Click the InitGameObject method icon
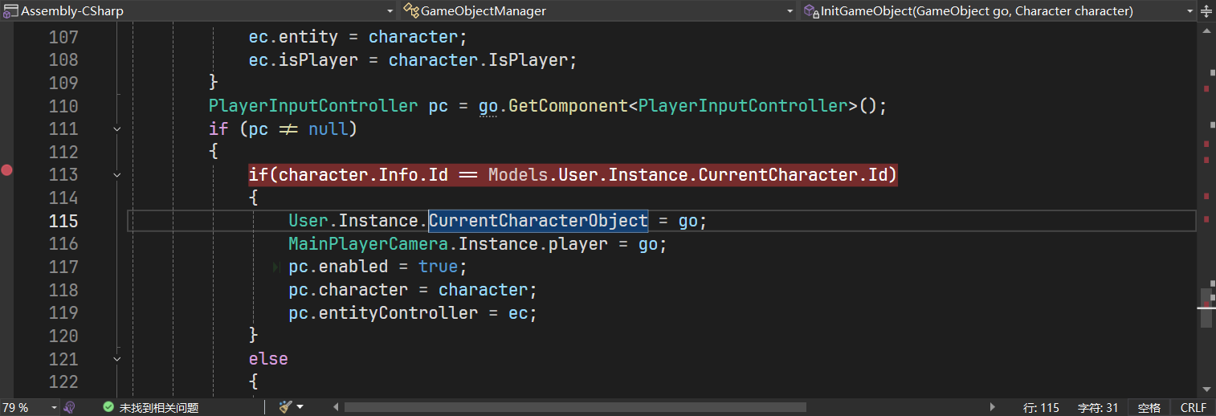This screenshot has width=1216, height=416. tap(810, 11)
